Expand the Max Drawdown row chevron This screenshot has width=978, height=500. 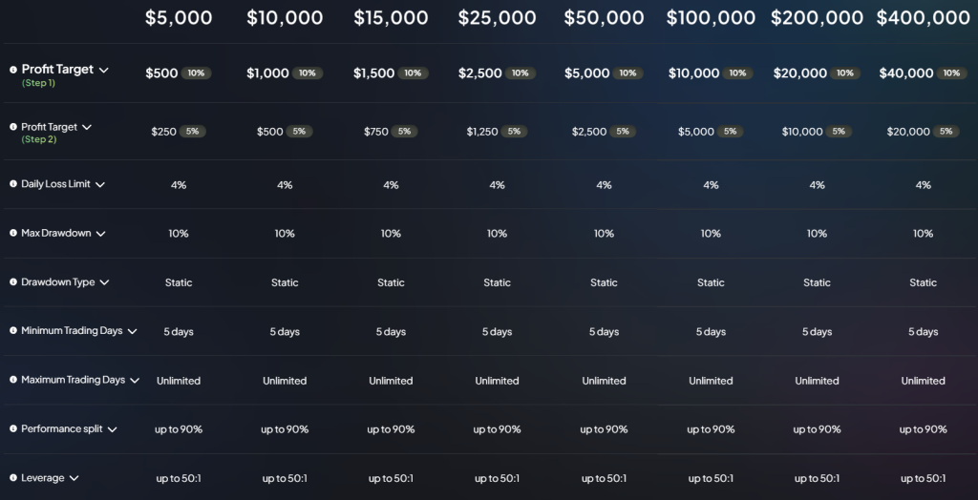click(99, 233)
